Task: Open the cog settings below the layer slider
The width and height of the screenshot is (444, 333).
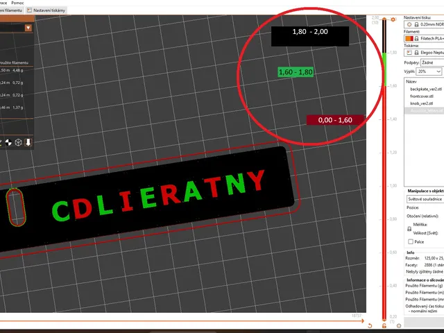Action: pos(399,326)
